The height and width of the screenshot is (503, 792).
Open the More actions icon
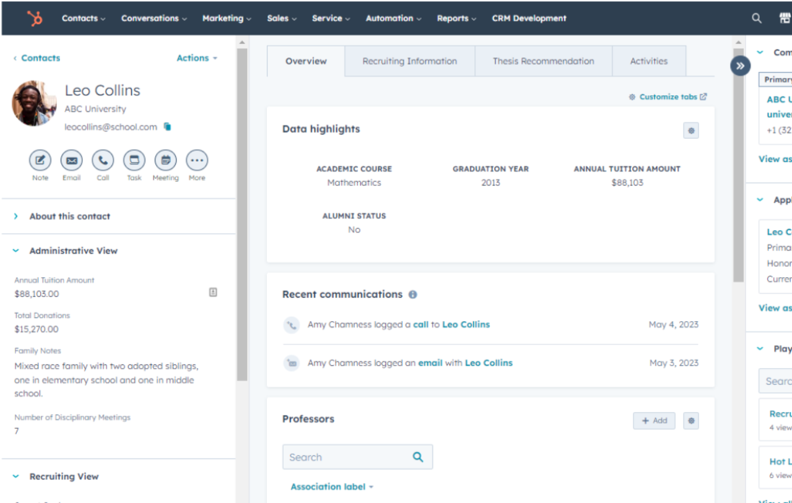(196, 161)
